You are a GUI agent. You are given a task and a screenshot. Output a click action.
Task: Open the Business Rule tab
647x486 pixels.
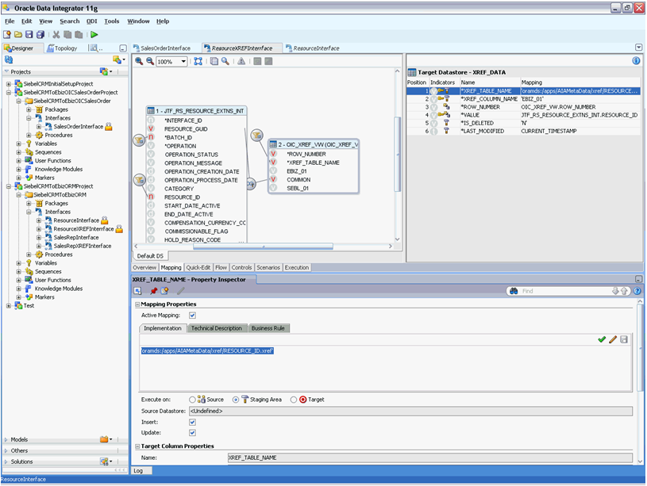click(x=268, y=328)
